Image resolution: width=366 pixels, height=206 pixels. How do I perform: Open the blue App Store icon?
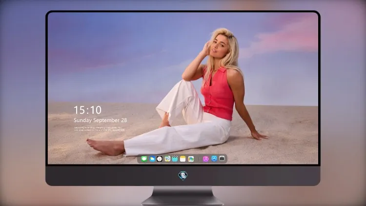coord(214,159)
